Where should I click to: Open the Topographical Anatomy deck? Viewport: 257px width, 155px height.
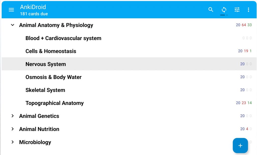tap(54, 103)
